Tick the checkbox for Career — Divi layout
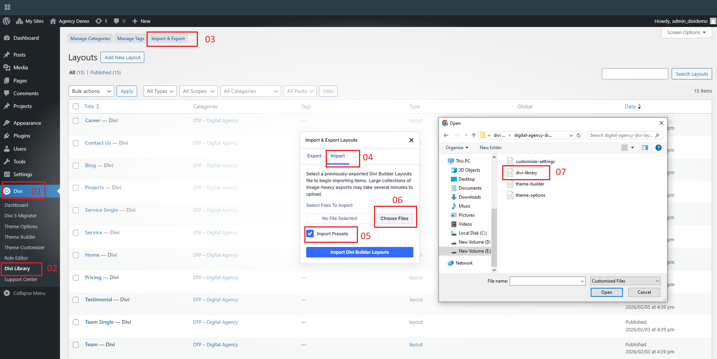Viewport: 717px width, 359px height. click(76, 121)
